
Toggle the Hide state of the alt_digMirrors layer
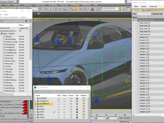click(59, 101)
